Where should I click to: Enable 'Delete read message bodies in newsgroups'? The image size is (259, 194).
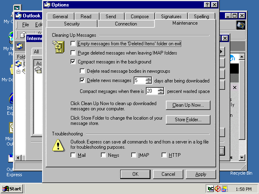point(82,71)
